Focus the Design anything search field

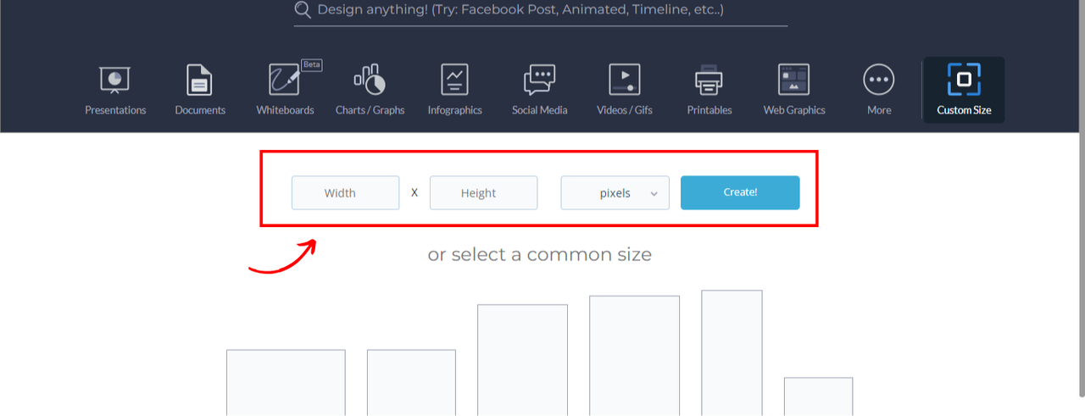[x=542, y=10]
